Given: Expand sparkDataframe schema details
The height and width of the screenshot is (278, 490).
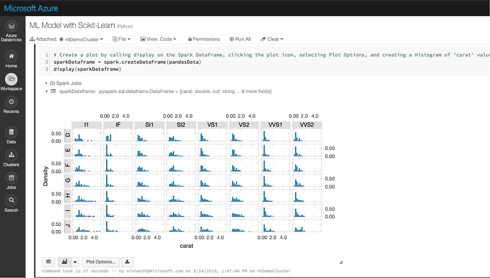Looking at the screenshot, I should (46, 91).
